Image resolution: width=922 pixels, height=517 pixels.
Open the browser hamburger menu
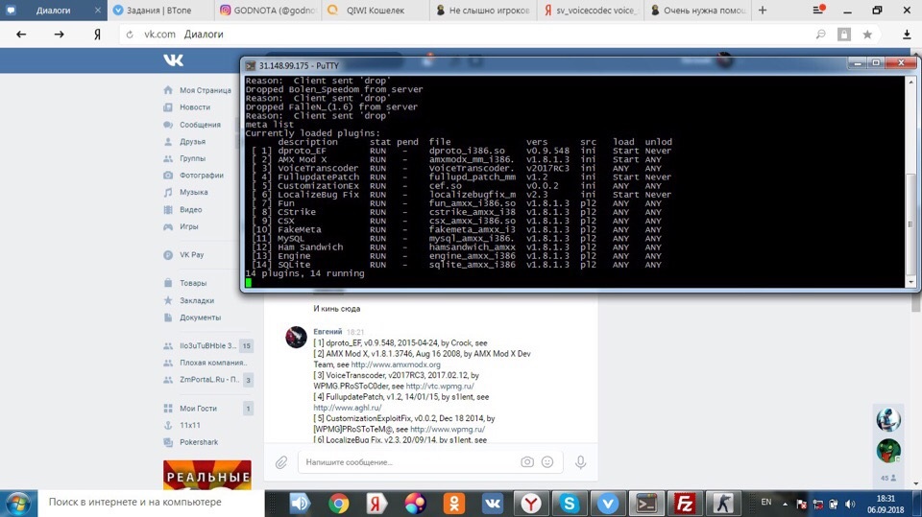818,10
